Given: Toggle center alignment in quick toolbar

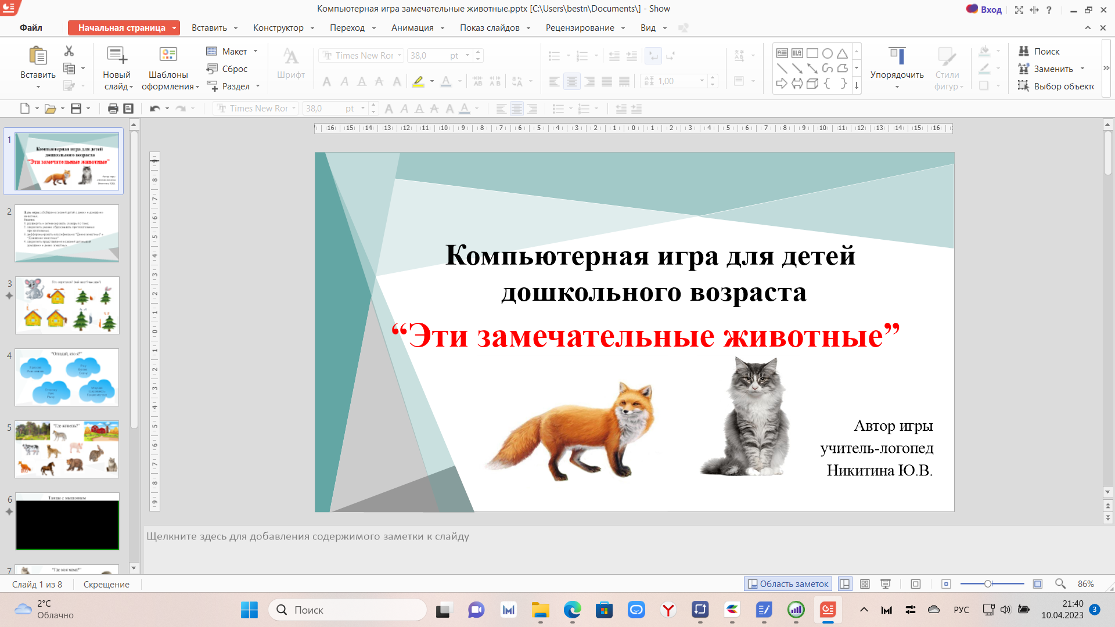Looking at the screenshot, I should point(516,109).
